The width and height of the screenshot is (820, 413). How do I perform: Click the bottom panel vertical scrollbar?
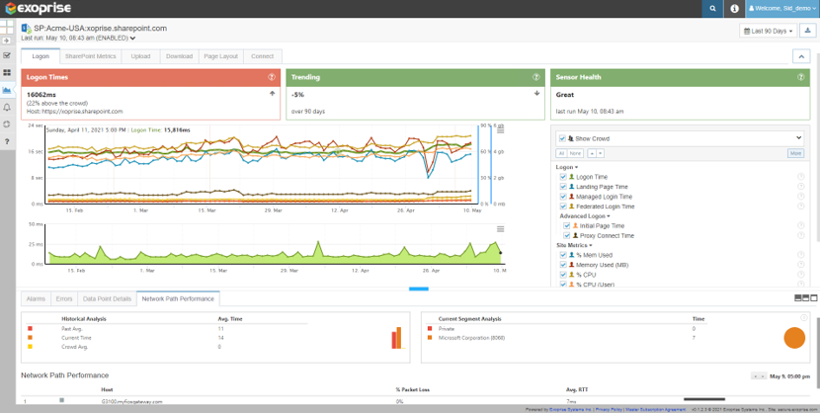pos(817,353)
